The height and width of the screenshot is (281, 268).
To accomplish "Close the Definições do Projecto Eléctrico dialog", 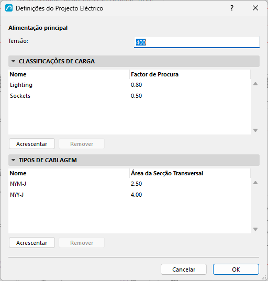I will click(255, 8).
